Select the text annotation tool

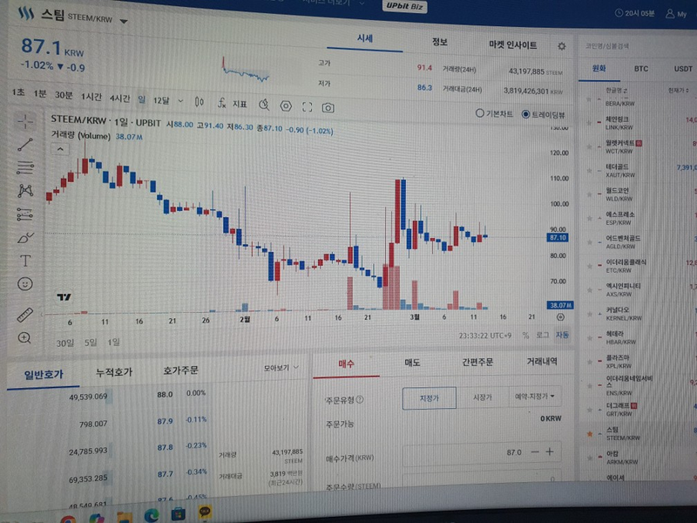click(x=25, y=260)
